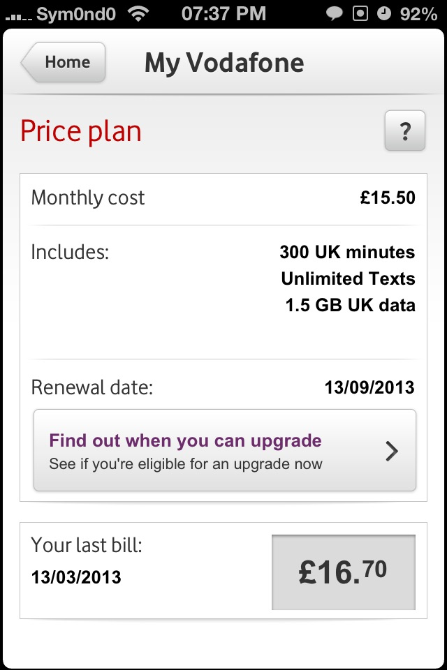The width and height of the screenshot is (447, 670).
Task: Tap the My Vodafone title
Action: 224,63
